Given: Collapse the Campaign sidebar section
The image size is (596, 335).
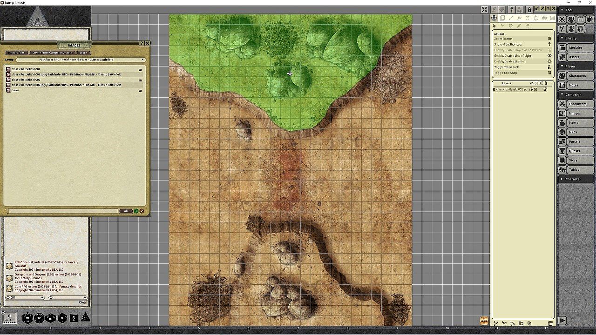Looking at the screenshot, I should pos(576,94).
